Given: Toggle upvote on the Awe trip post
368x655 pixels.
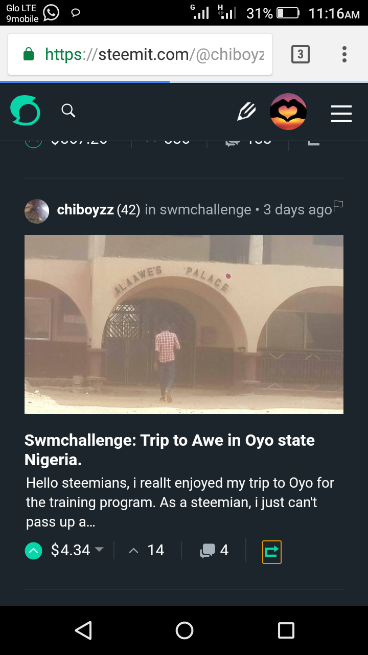Looking at the screenshot, I should click(x=33, y=551).
